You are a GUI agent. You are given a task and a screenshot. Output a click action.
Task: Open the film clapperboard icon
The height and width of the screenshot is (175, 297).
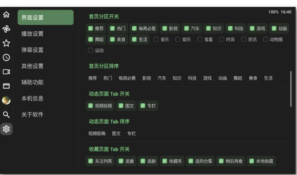pos(6,86)
